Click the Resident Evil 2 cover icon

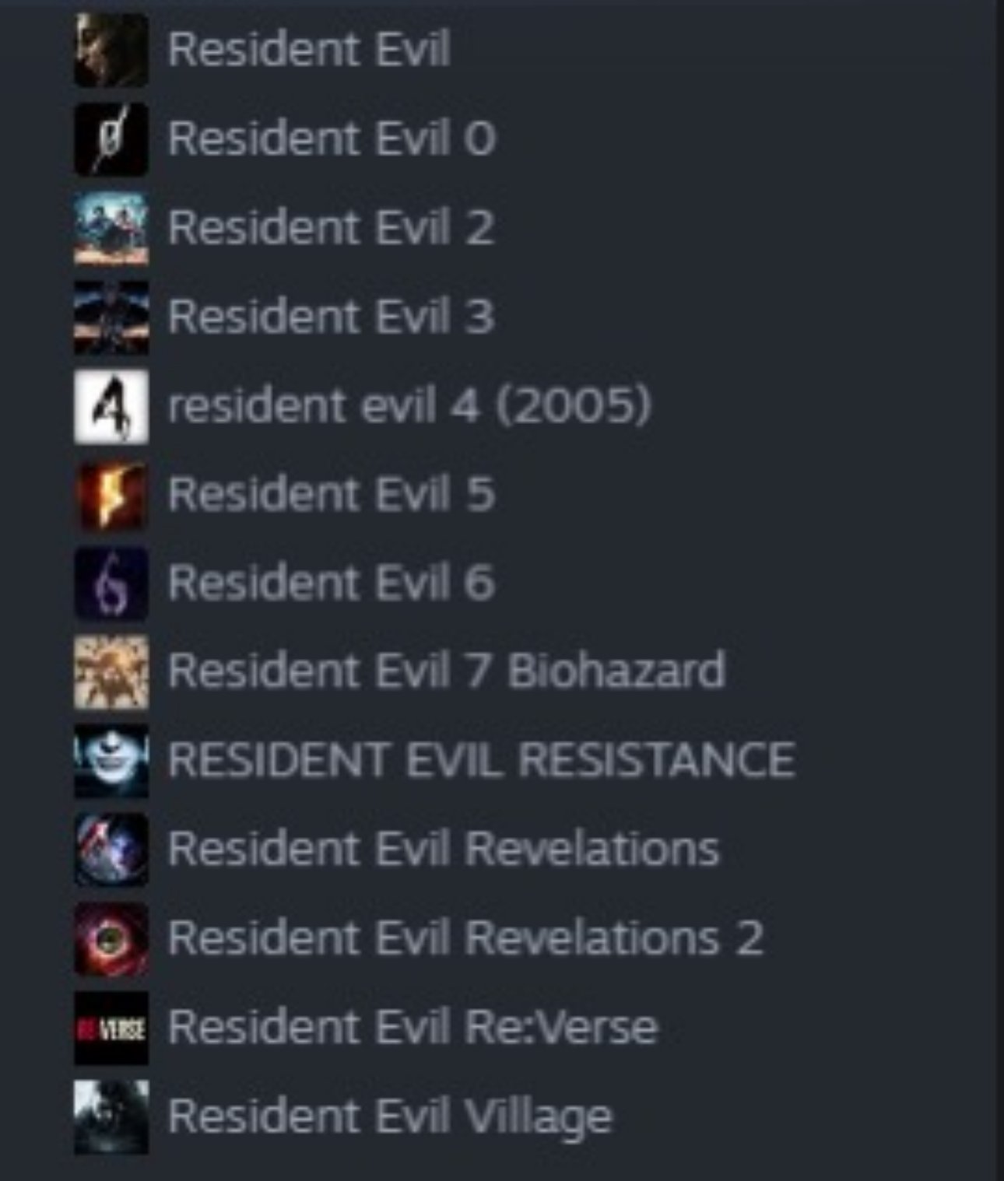(x=111, y=228)
